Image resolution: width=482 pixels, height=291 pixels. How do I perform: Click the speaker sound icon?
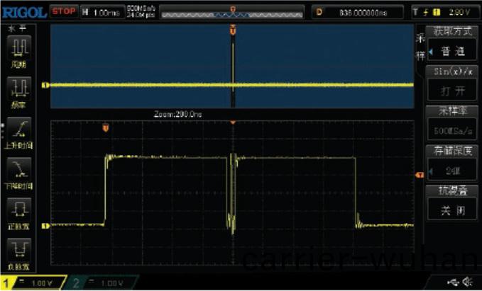pyautogui.click(x=467, y=283)
